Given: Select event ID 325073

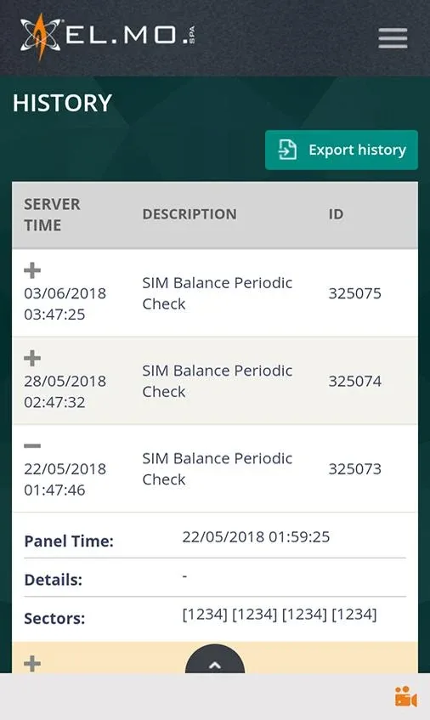Looking at the screenshot, I should (354, 469).
